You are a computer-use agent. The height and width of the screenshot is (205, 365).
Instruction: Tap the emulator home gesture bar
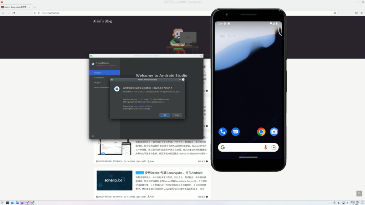tap(248, 157)
